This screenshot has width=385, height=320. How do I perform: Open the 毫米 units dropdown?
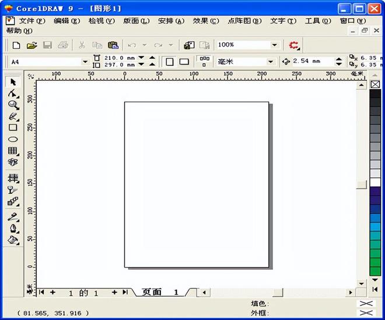(x=271, y=62)
